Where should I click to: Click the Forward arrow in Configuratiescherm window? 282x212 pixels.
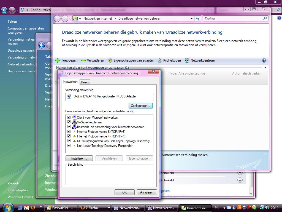click(12, 10)
